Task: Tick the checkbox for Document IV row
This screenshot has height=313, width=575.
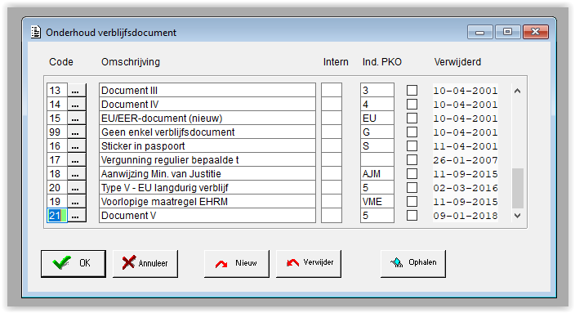Action: click(412, 105)
